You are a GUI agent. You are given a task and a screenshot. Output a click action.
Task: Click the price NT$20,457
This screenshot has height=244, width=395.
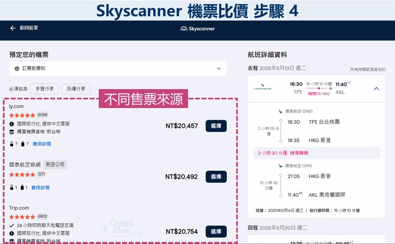click(181, 126)
